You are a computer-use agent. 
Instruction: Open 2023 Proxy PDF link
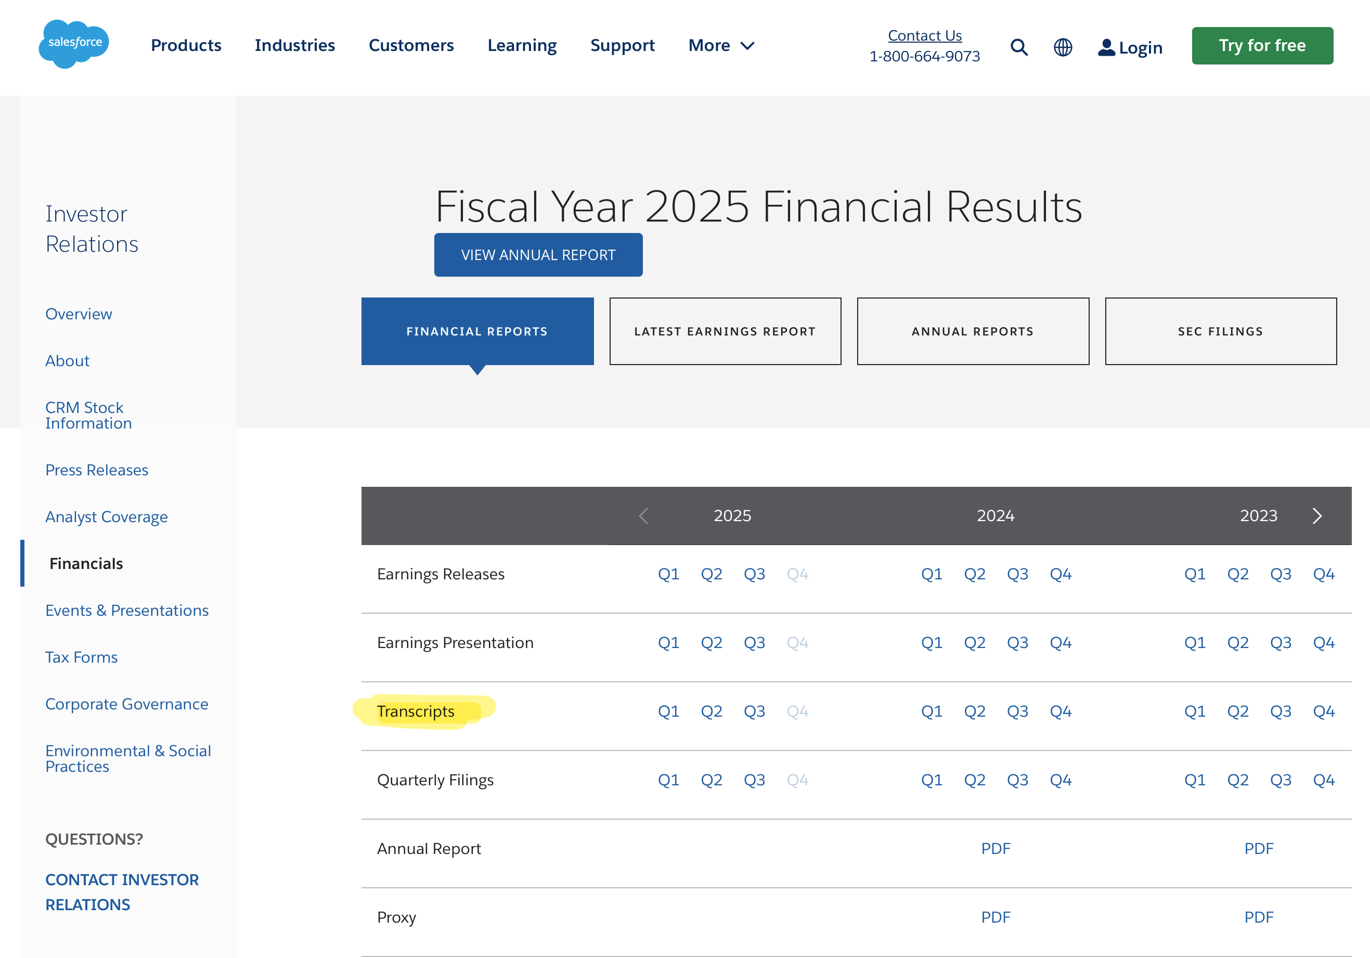point(1258,917)
